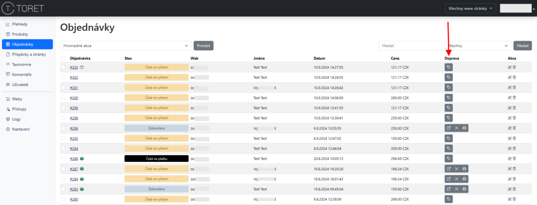This screenshot has width=537, height=205.
Task: Open order link #295
Action: point(74,138)
